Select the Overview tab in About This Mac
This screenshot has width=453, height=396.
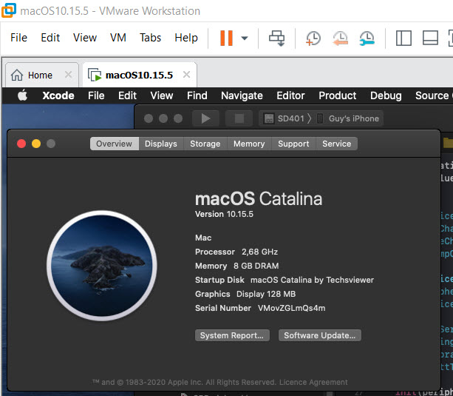(x=114, y=144)
